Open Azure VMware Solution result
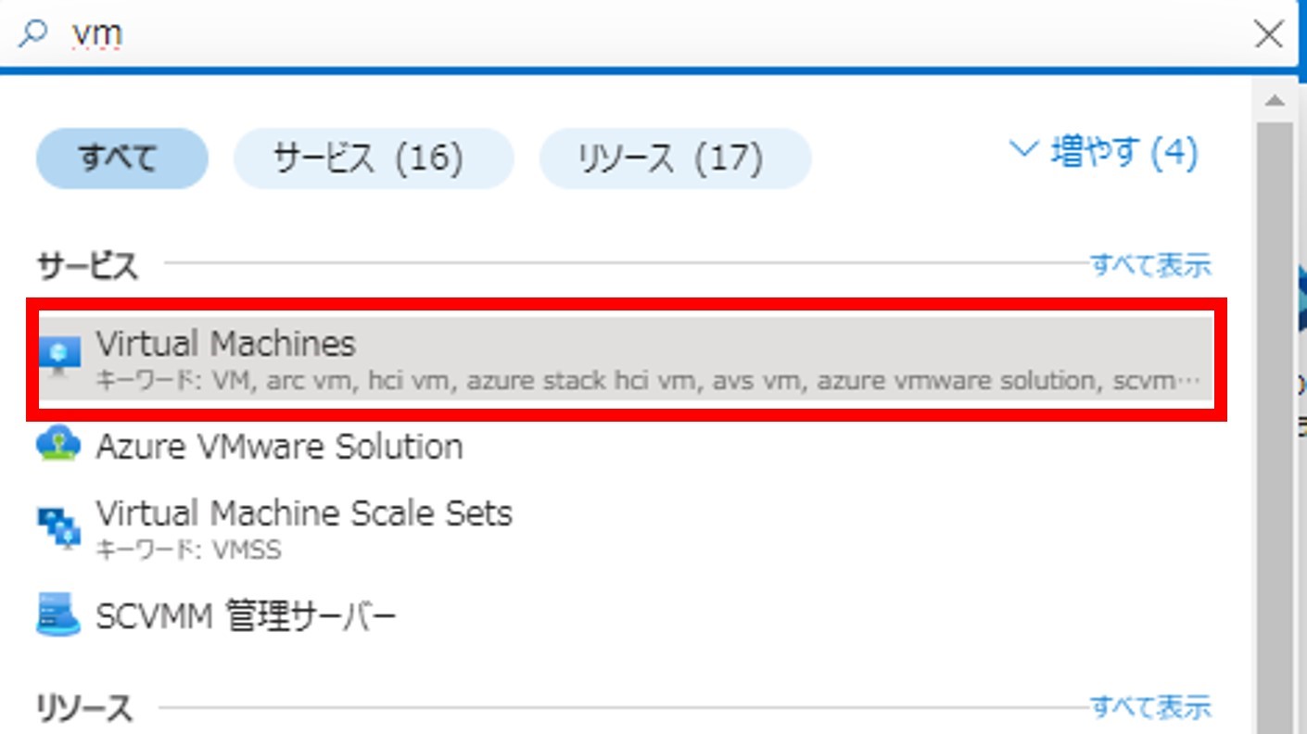This screenshot has width=1307, height=734. 279,447
